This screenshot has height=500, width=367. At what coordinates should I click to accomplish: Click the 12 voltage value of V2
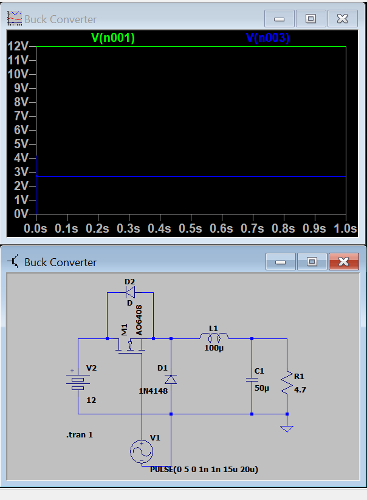coord(91,400)
